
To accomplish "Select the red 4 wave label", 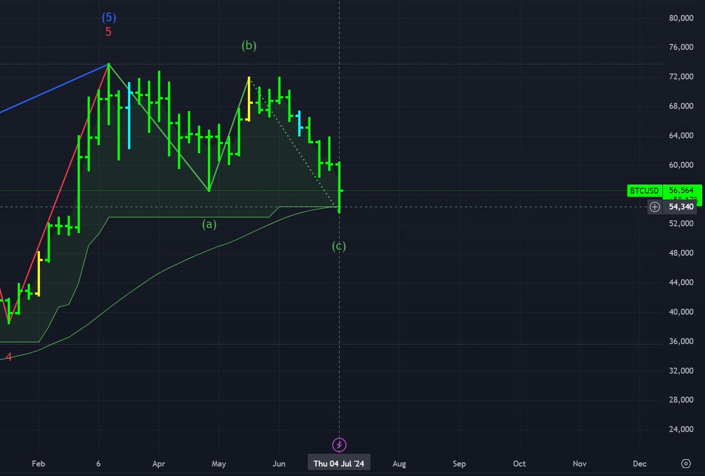I will pos(9,357).
